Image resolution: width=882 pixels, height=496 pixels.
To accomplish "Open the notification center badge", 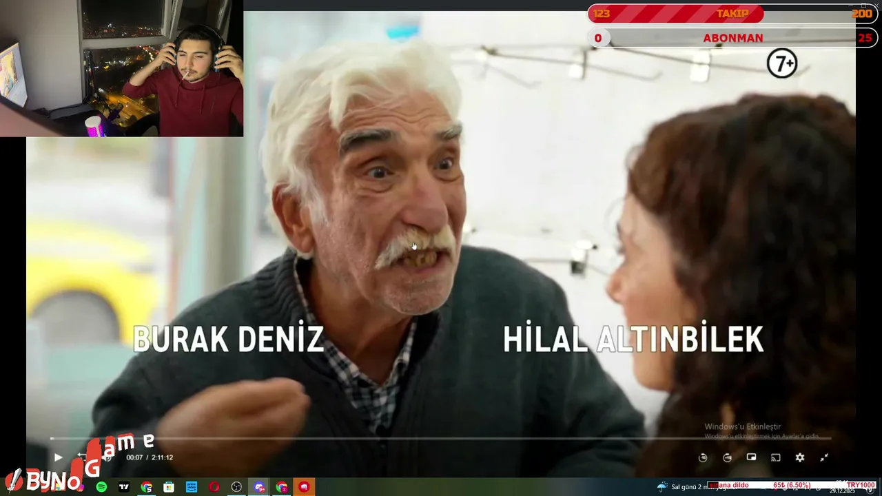I will [870, 490].
